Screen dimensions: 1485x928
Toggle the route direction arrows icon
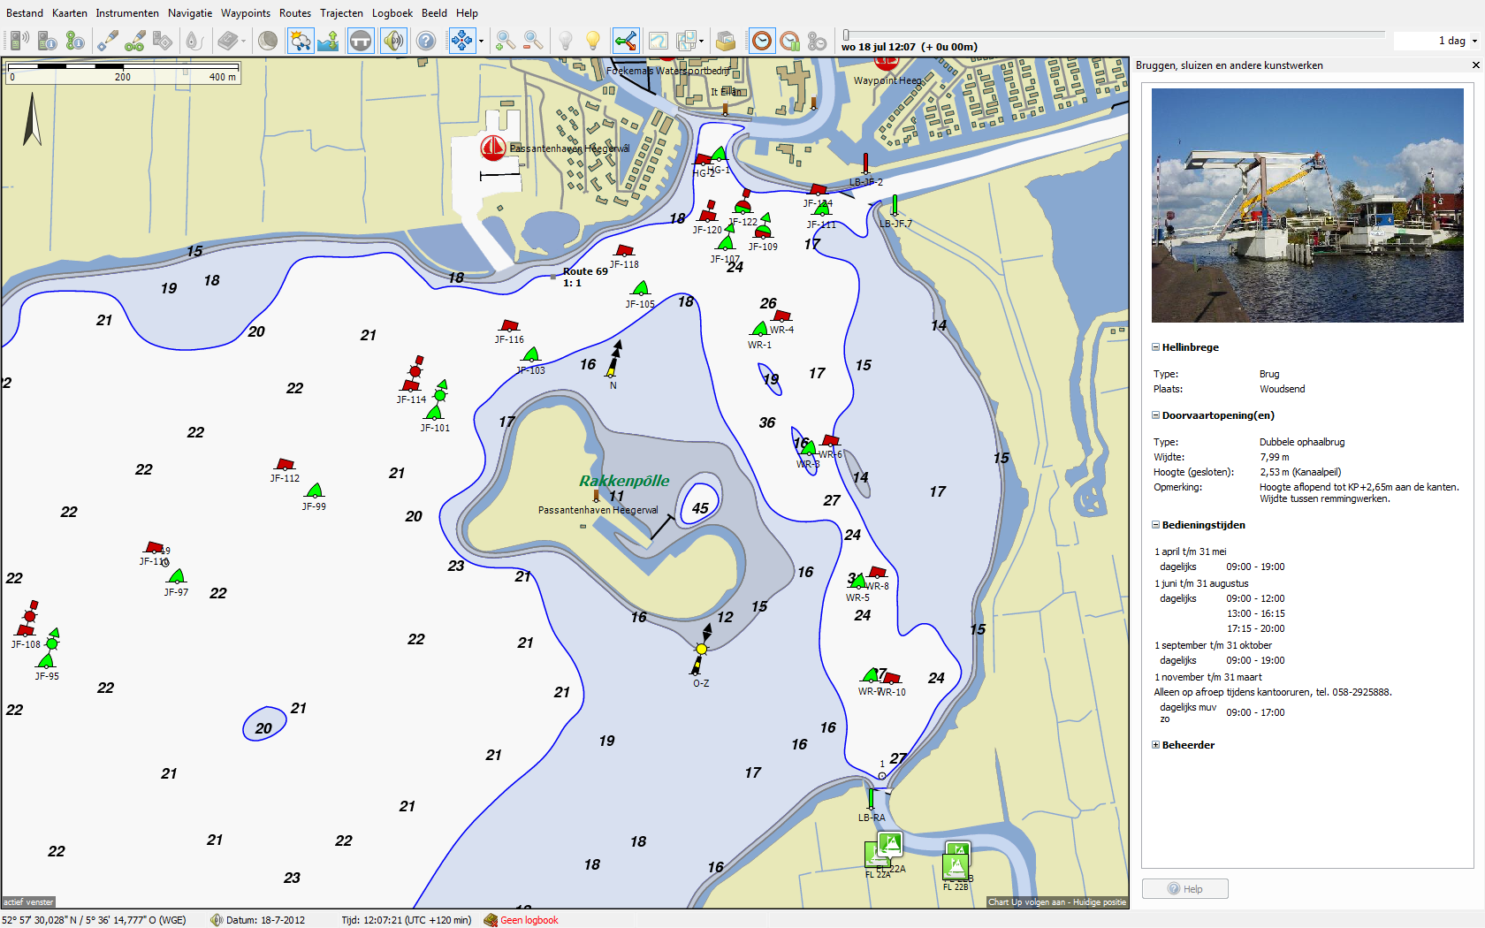pos(626,41)
